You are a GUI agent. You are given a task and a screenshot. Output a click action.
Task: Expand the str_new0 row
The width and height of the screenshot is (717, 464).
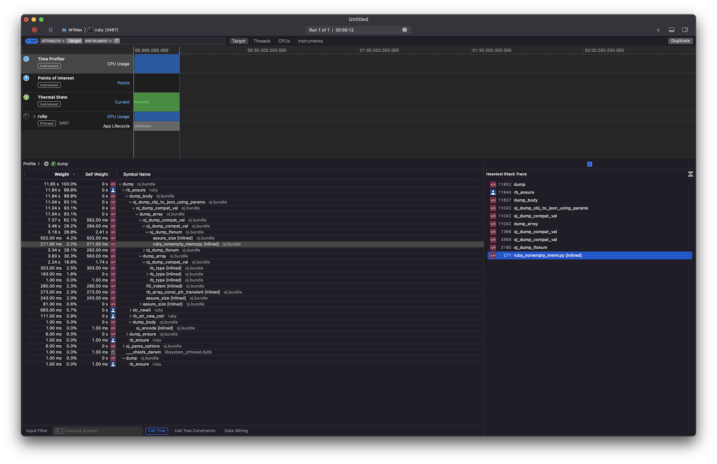(x=130, y=310)
